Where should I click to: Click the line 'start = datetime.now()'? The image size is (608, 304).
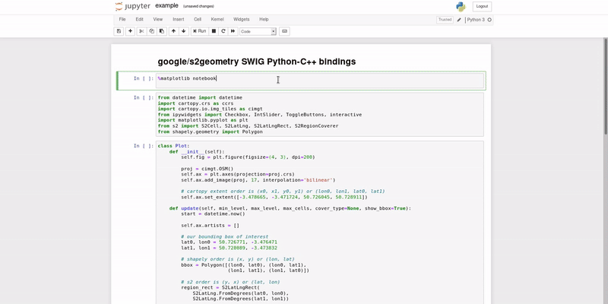tap(214, 214)
